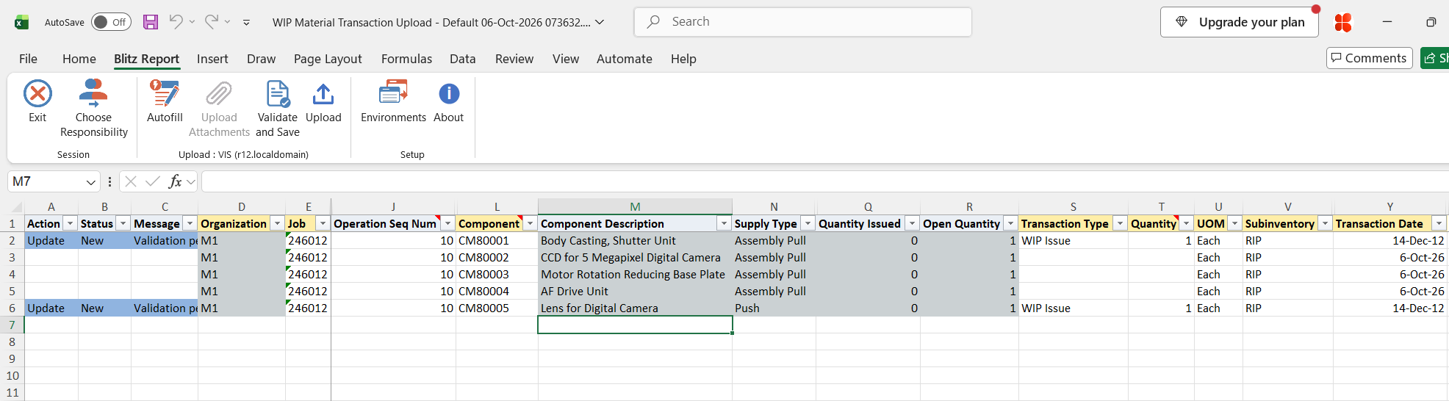Switch to the Page Layout tab

(x=328, y=59)
